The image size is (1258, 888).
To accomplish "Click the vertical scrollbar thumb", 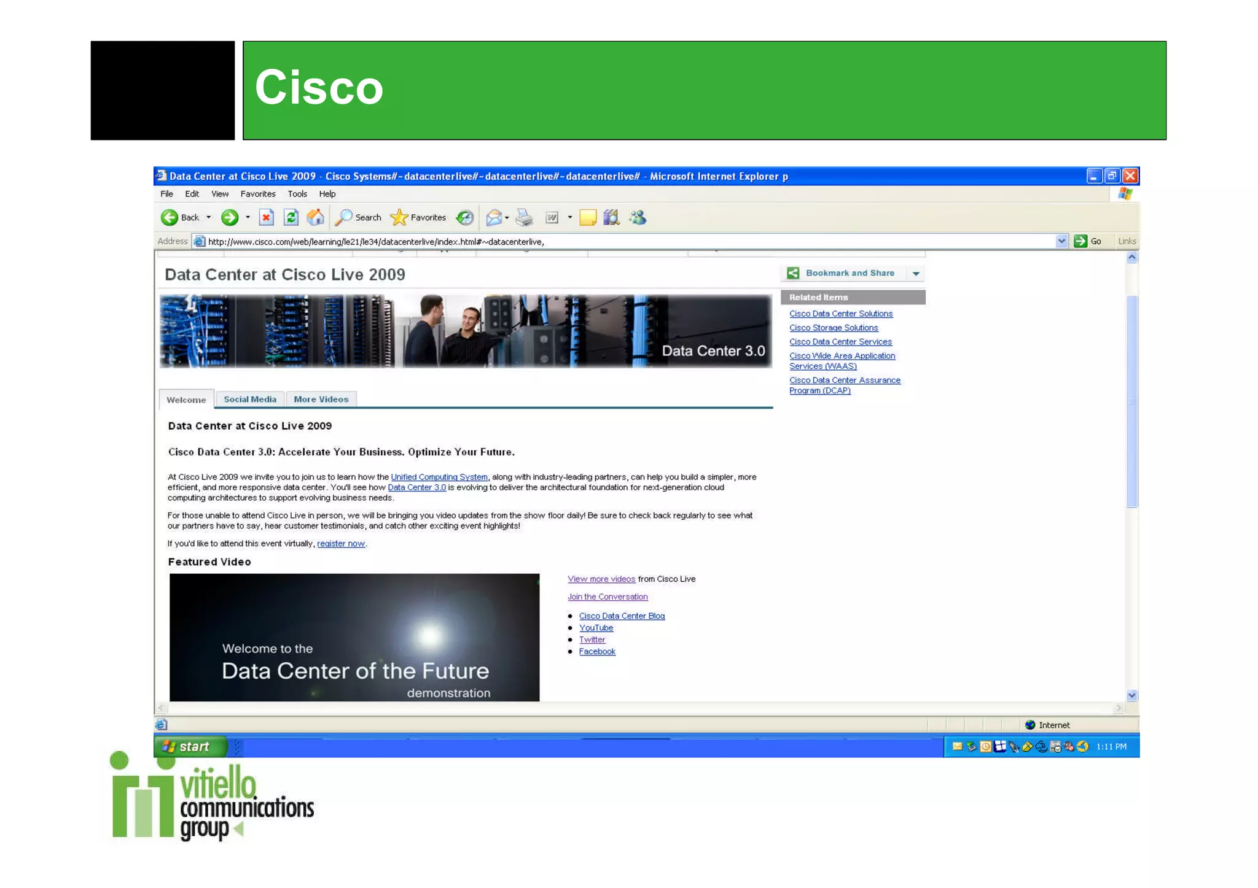I will point(1132,401).
